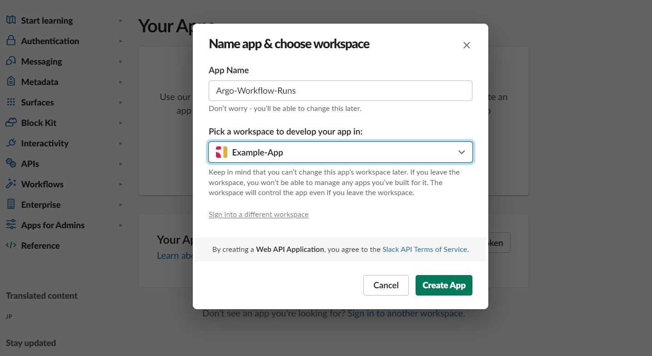Expand the Messaging section arrow
Screen dimensions: 652x356
click(120, 61)
